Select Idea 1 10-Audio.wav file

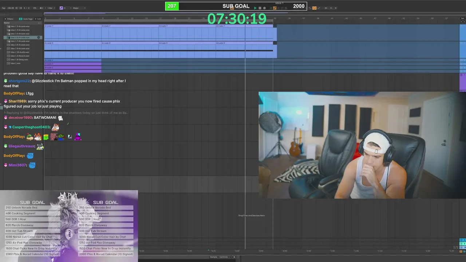[x=20, y=52]
